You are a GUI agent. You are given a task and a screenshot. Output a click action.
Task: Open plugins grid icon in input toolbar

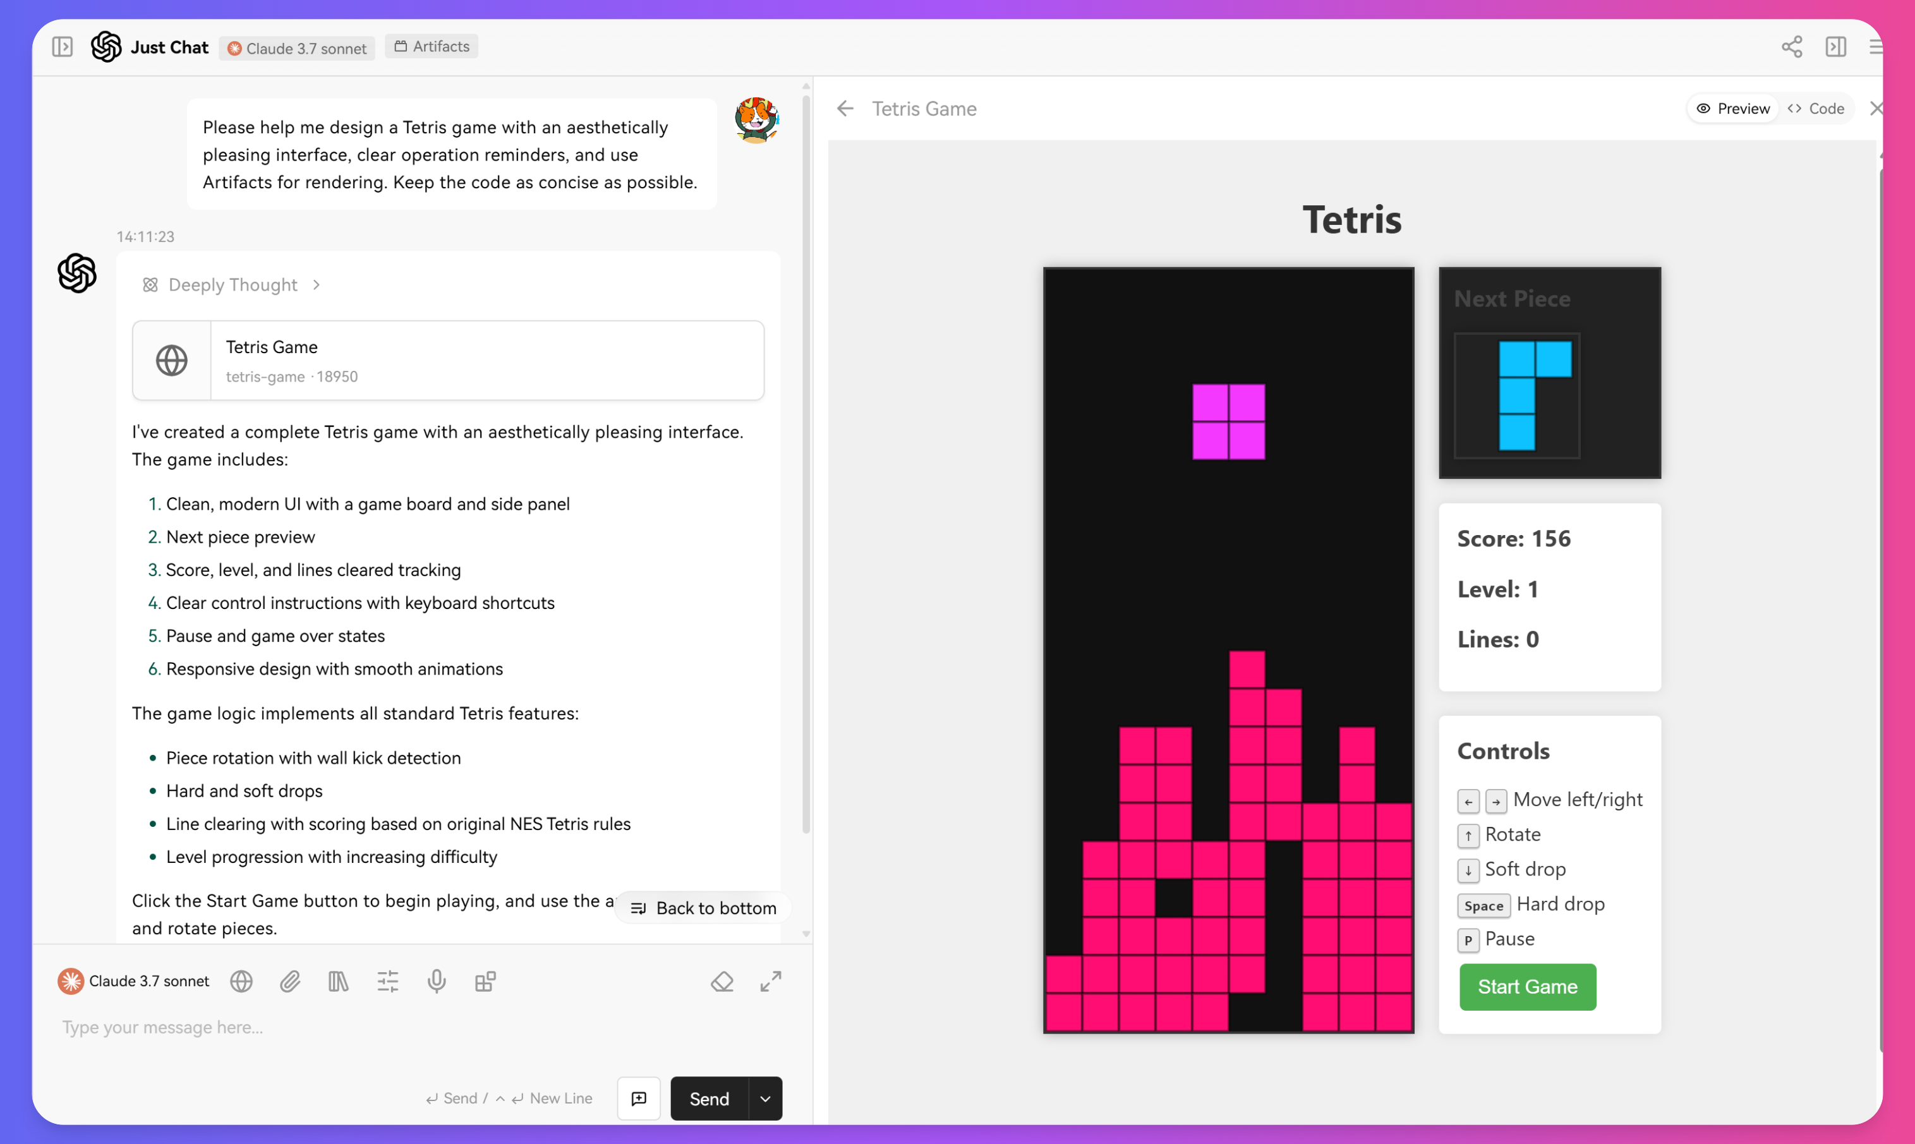click(x=485, y=982)
